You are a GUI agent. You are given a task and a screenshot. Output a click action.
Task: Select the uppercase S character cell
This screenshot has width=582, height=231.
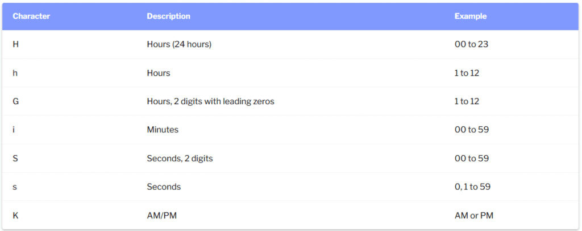[15, 159]
